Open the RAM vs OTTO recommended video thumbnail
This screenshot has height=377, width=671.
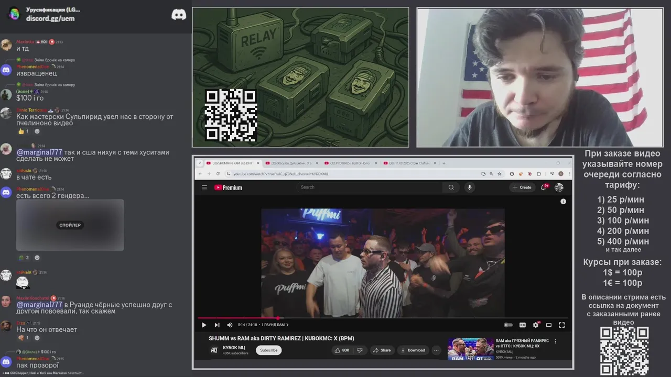[x=470, y=349]
